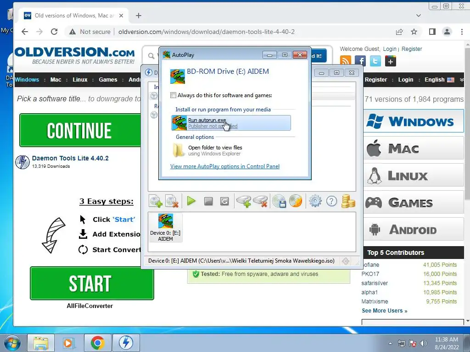
Task: Click the gold coins license icon
Action: 348,201
